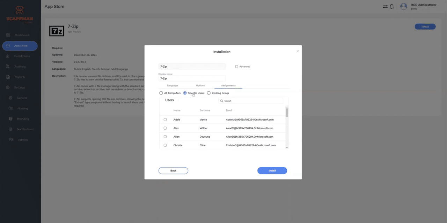
Task: Open Auditing from the sidebar menu
Action: click(x=20, y=67)
